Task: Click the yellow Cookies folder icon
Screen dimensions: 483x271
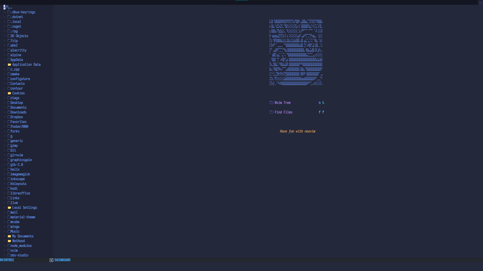Action: (9, 93)
